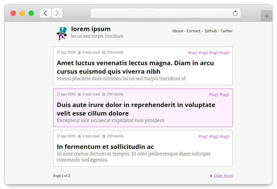The width and height of the screenshot is (277, 189).
Task: Open post "Amet luctus venenatis lectus magna"
Action: (135, 67)
